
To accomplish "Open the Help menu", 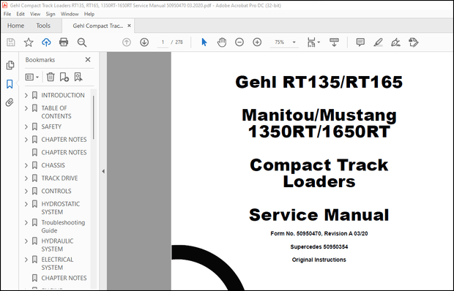I will 89,14.
